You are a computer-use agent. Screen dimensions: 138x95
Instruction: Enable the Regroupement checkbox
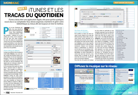point(27,55)
